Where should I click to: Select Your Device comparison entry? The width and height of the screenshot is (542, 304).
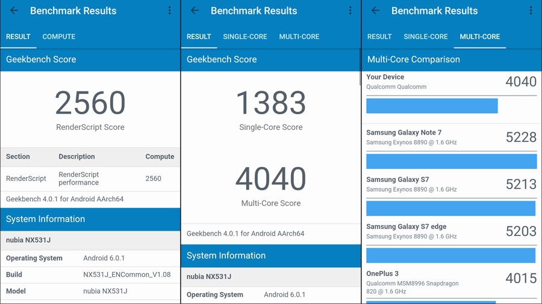[x=452, y=82]
